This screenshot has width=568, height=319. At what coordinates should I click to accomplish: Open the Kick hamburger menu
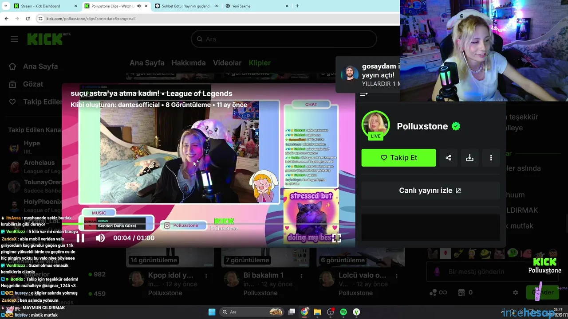pos(14,39)
